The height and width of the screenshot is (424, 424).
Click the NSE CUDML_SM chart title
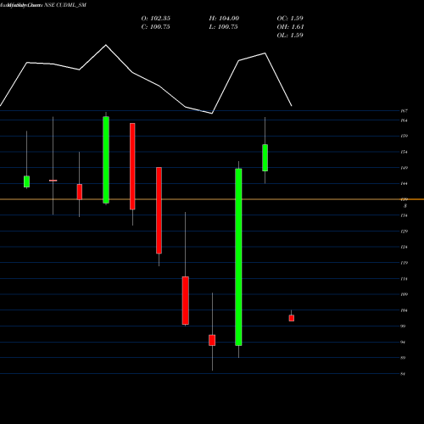tap(65, 5)
